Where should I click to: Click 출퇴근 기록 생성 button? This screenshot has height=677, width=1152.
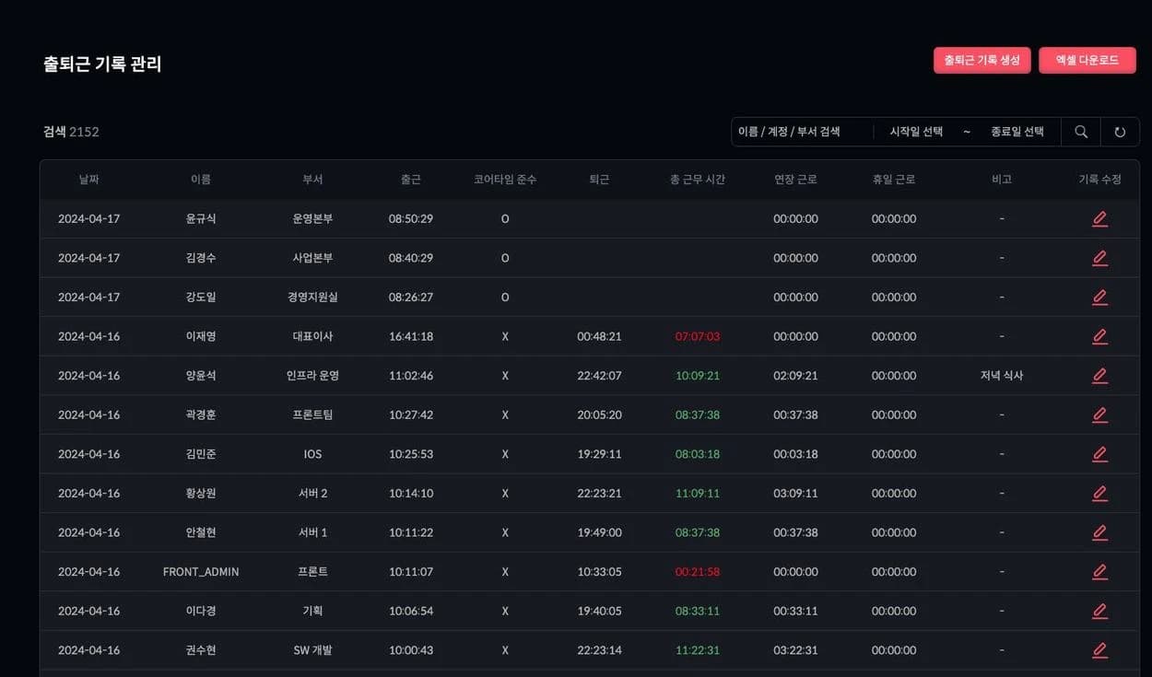[982, 60]
